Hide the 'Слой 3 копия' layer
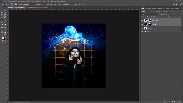 [142, 20]
